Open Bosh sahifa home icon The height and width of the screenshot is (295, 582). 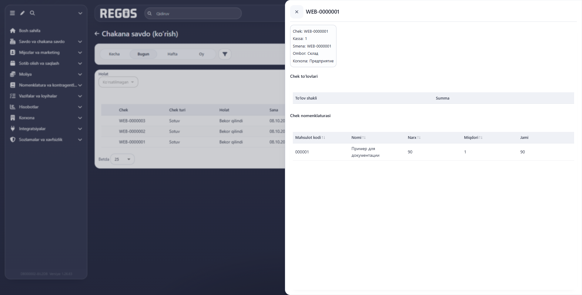click(13, 31)
